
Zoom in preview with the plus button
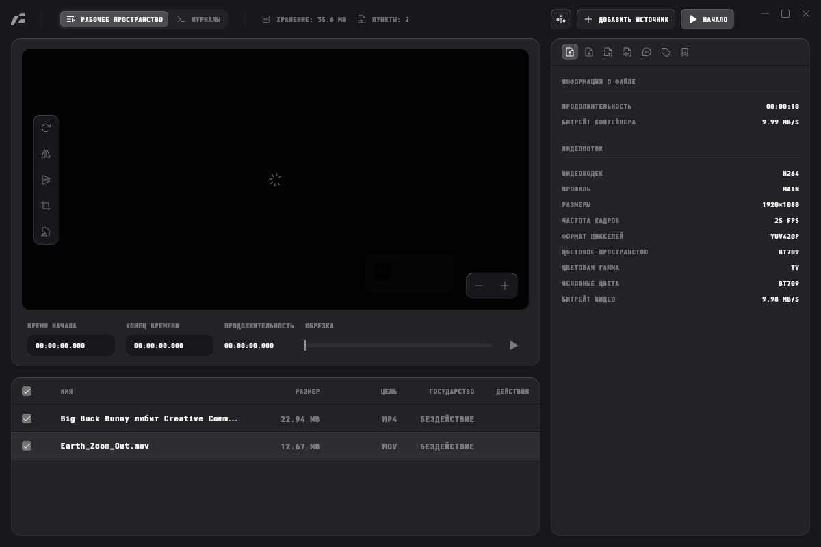pyautogui.click(x=505, y=286)
